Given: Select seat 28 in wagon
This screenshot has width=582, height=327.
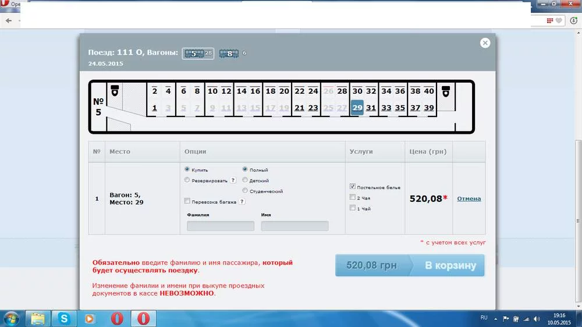Looking at the screenshot, I should coord(342,91).
